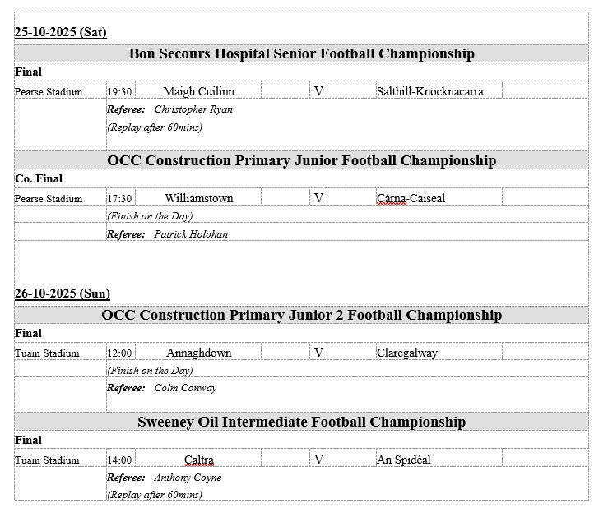This screenshot has height=522, width=608.
Task: Select the 12:00 time cell
Action: click(x=120, y=353)
